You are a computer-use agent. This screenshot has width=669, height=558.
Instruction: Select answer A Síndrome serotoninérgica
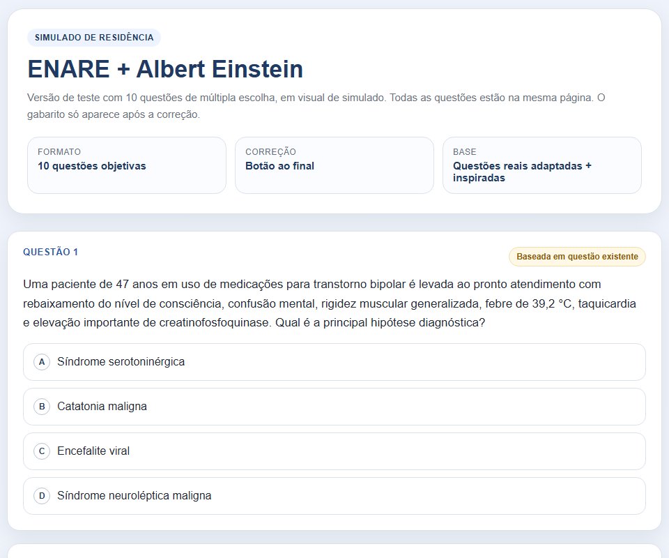[334, 362]
